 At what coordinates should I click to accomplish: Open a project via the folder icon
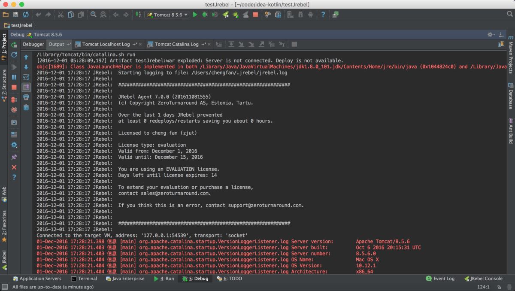[6, 15]
